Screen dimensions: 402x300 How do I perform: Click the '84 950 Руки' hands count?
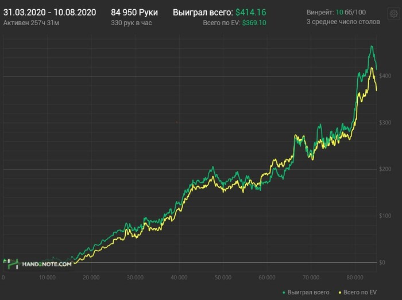coord(134,12)
